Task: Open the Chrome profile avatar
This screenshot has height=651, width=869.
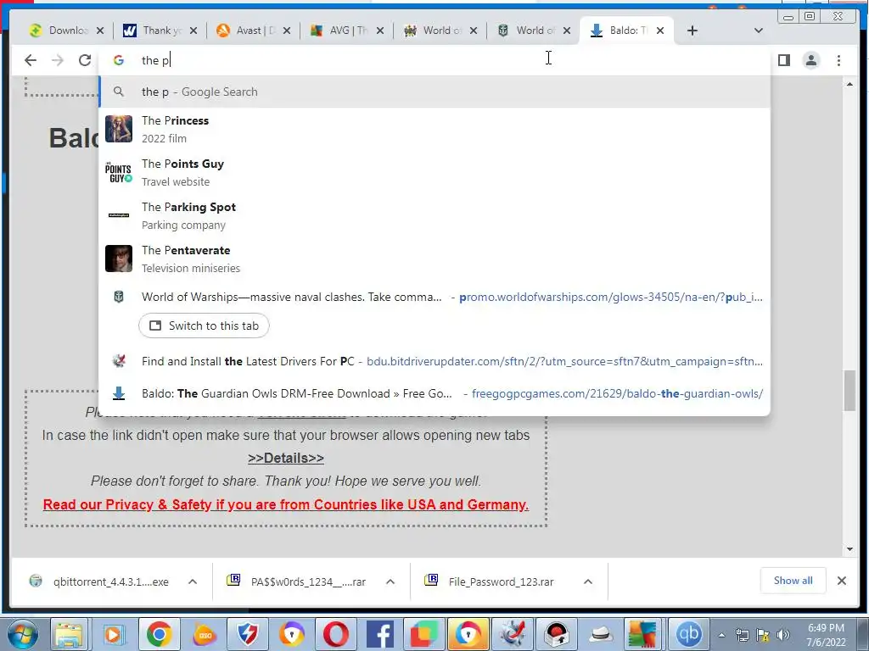Action: coord(810,60)
